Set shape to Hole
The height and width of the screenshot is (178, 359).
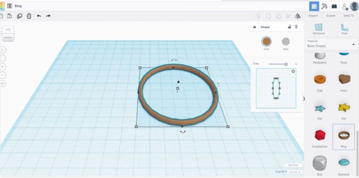pyautogui.click(x=286, y=41)
